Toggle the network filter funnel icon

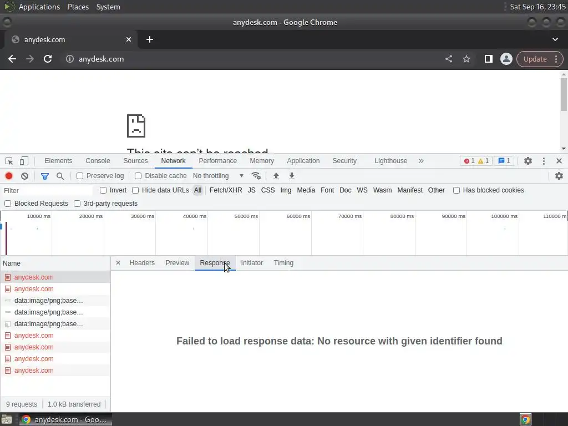[44, 176]
